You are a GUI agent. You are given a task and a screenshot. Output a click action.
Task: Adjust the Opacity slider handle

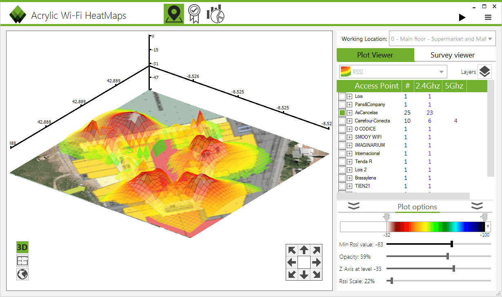448,256
